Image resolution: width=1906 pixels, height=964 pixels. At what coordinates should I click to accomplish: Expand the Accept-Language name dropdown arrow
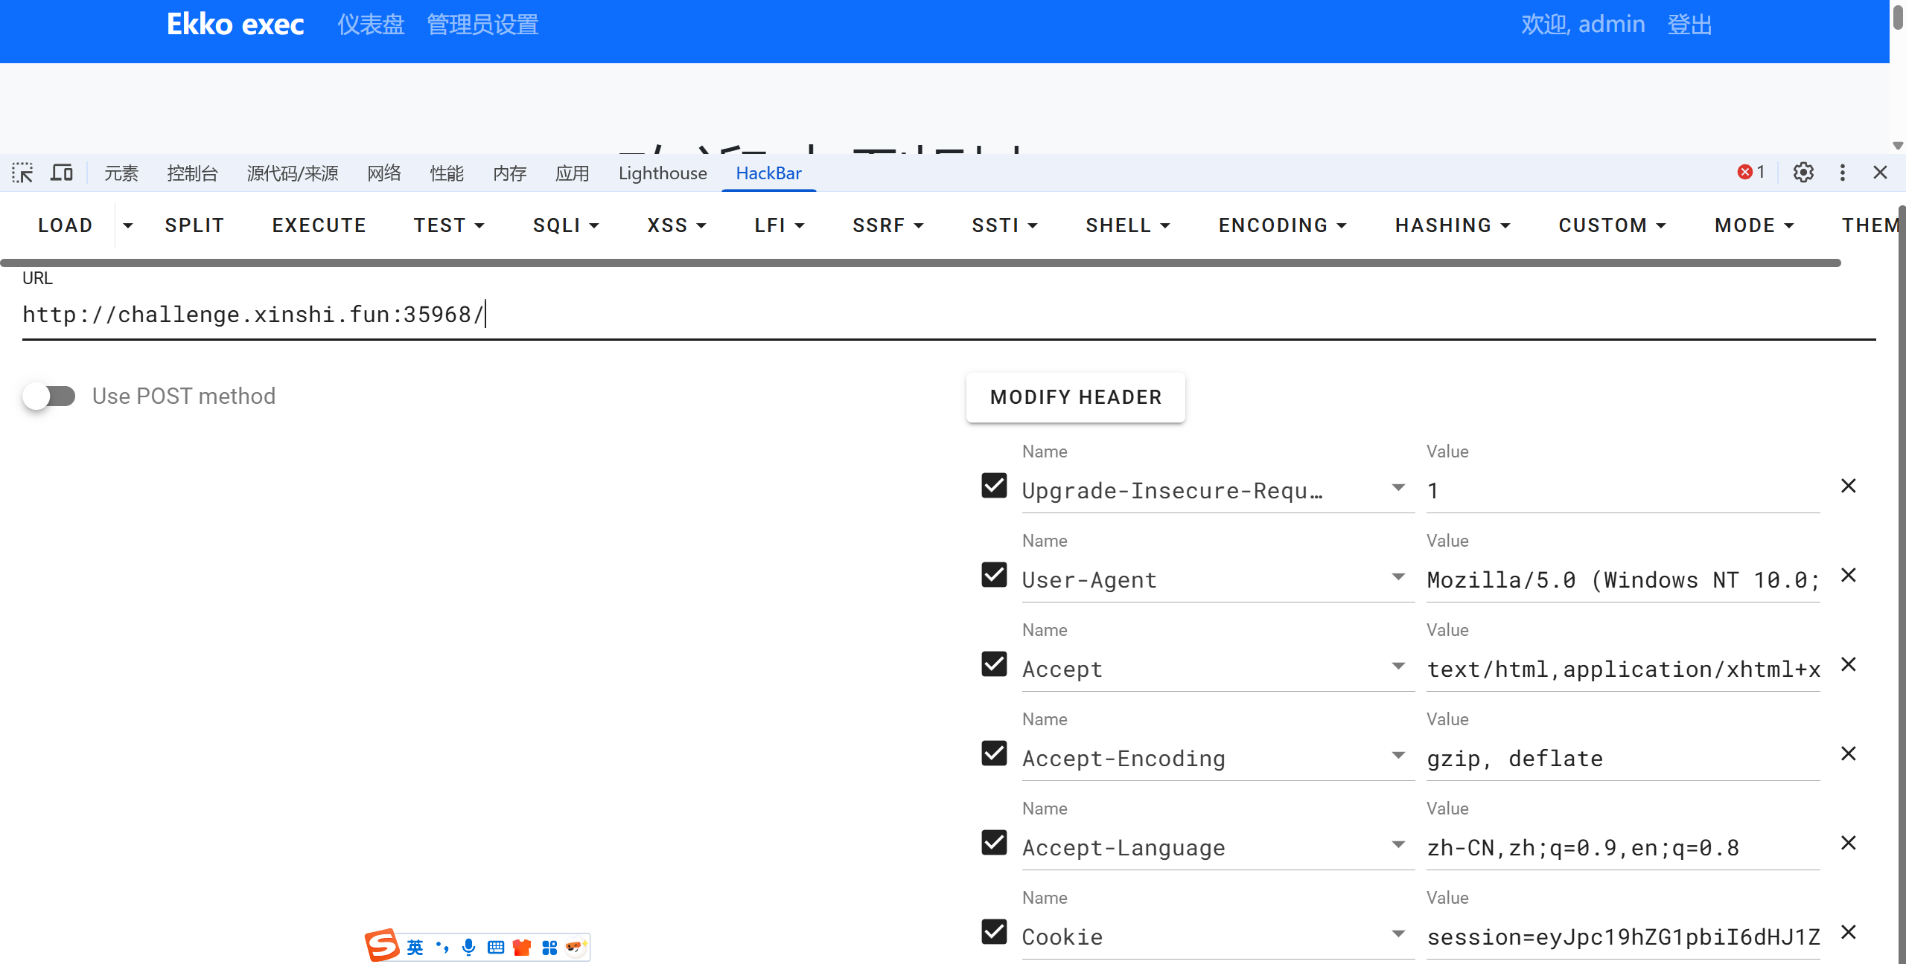coord(1398,844)
